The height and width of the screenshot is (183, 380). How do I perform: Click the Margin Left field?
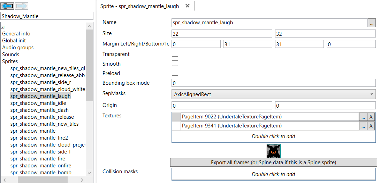click(196, 44)
